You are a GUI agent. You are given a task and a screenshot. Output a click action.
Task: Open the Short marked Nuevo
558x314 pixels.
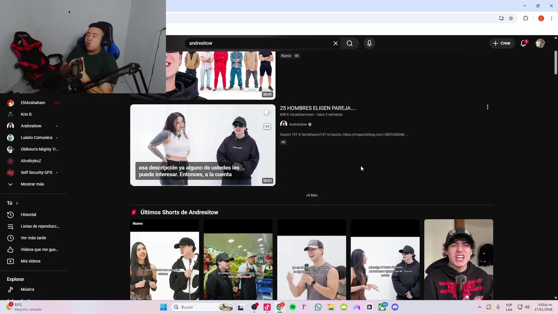[x=164, y=259]
